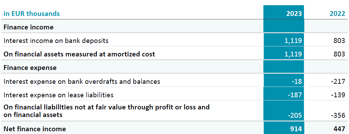Select the Net finance income row label
The width and height of the screenshot is (349, 134).
pyautogui.click(x=35, y=129)
